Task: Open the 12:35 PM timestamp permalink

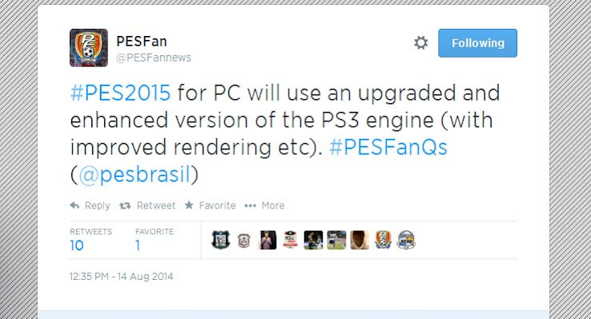Action: point(122,277)
